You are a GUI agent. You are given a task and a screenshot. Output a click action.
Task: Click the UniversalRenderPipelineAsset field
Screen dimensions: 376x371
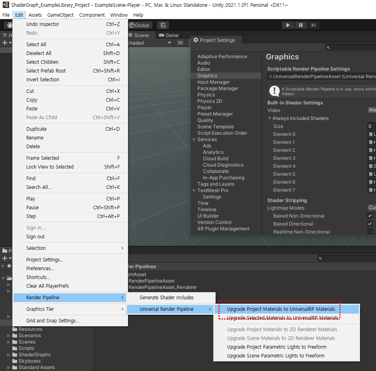click(x=321, y=77)
